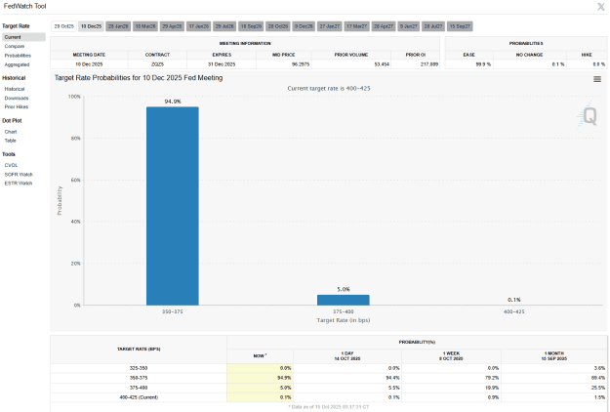Viewport: 610px width, 412px height.
Task: Open Downloads in the sidebar
Action: click(17, 98)
